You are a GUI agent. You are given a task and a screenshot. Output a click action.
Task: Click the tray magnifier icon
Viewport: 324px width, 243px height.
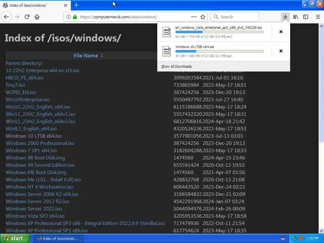click(301, 239)
